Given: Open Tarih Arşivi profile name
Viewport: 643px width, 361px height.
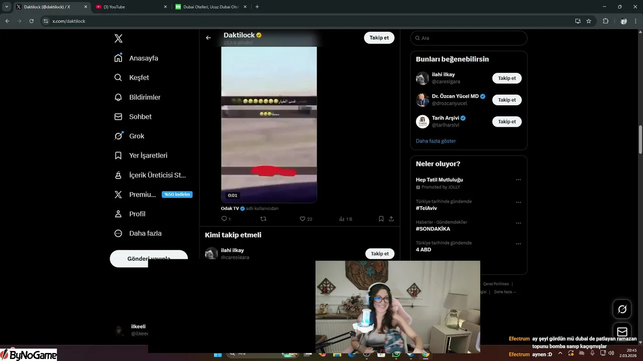Looking at the screenshot, I should click(446, 118).
